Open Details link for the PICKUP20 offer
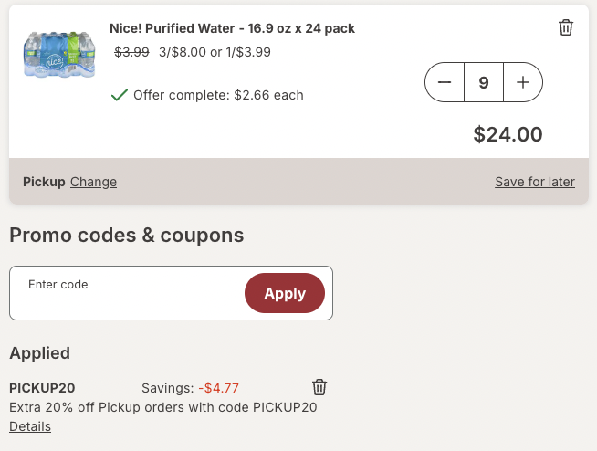Viewport: 597px width, 451px height. (30, 426)
